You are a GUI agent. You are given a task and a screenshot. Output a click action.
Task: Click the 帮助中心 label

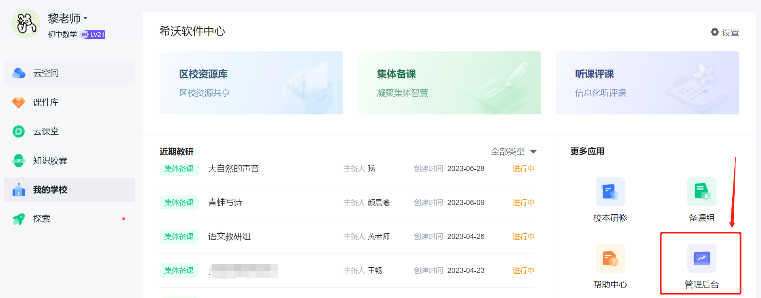tap(610, 285)
